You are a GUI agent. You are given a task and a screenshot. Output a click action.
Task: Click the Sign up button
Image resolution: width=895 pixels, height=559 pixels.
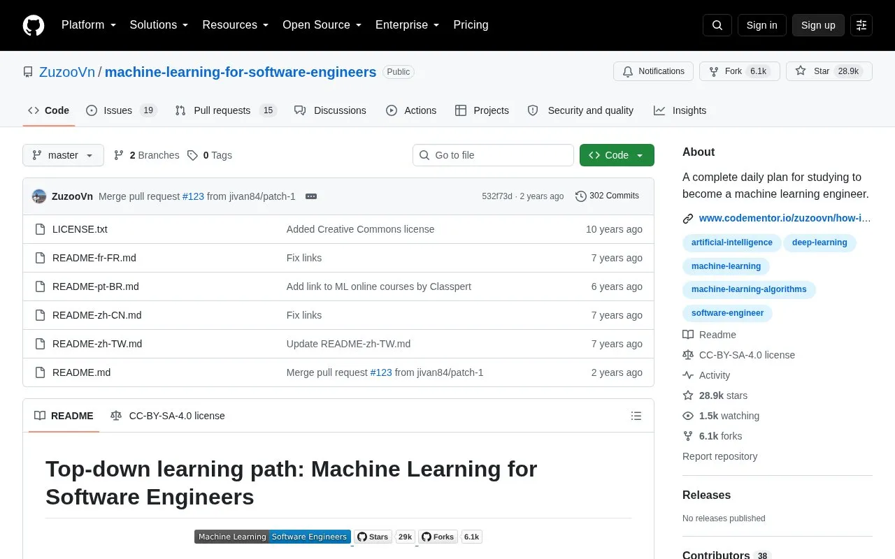pos(818,25)
